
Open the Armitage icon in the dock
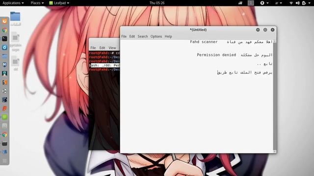4,73
